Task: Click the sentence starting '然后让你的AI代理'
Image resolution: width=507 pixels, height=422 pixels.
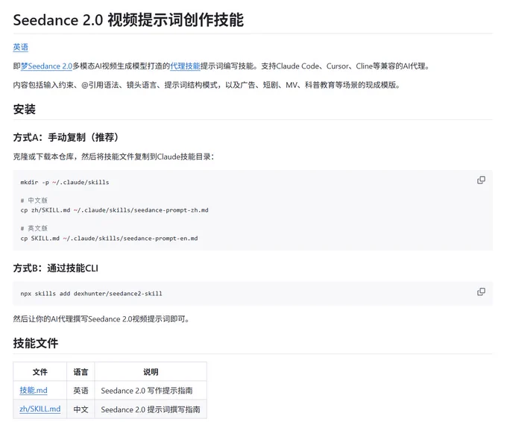Action: pos(101,319)
